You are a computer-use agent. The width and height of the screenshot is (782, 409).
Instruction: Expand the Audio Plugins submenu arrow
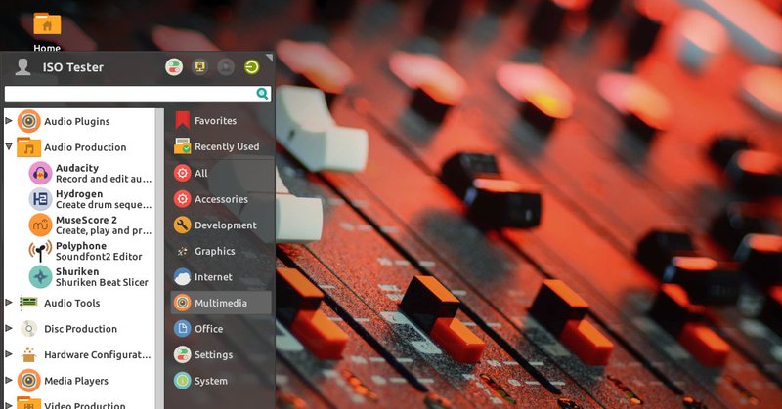click(9, 121)
